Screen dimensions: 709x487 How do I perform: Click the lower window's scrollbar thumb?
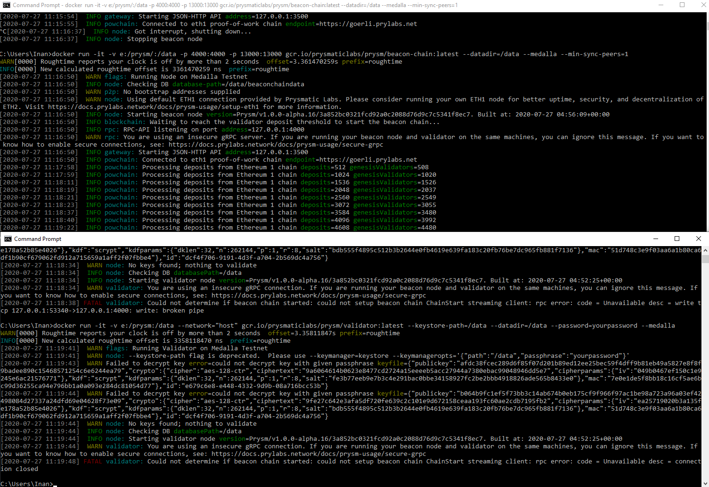pos(705,259)
